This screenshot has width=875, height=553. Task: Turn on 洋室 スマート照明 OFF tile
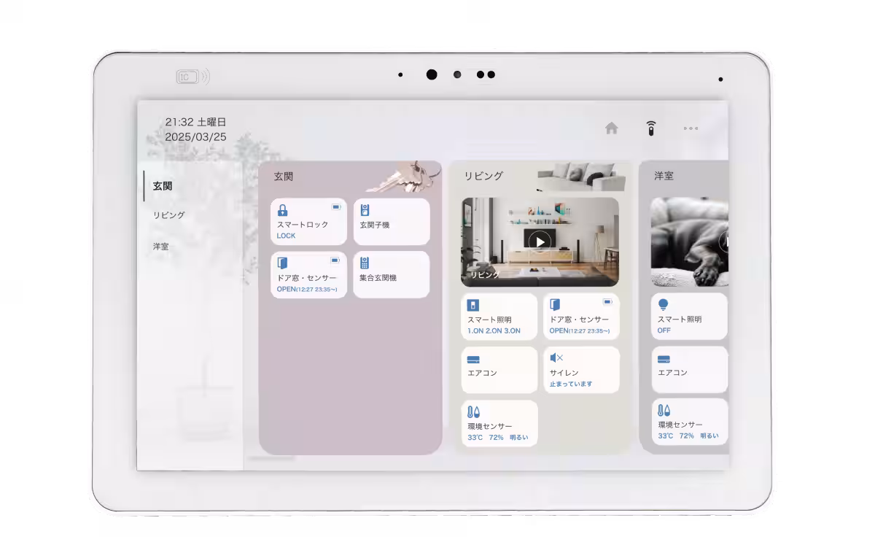click(689, 317)
